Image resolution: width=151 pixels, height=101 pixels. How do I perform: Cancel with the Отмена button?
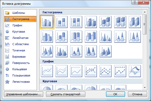point(137,94)
